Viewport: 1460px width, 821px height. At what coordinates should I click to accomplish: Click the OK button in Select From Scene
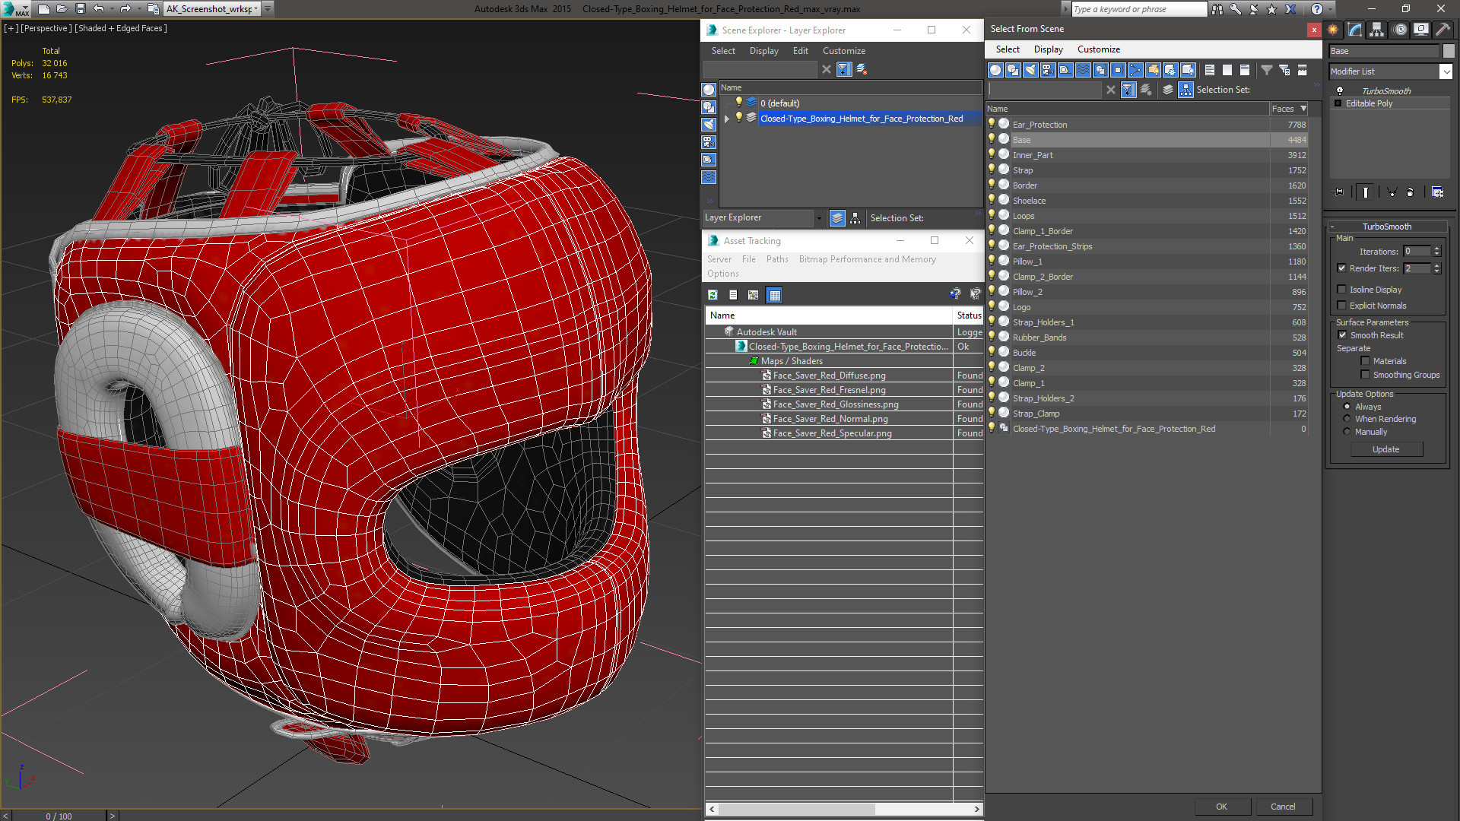coord(1221,807)
